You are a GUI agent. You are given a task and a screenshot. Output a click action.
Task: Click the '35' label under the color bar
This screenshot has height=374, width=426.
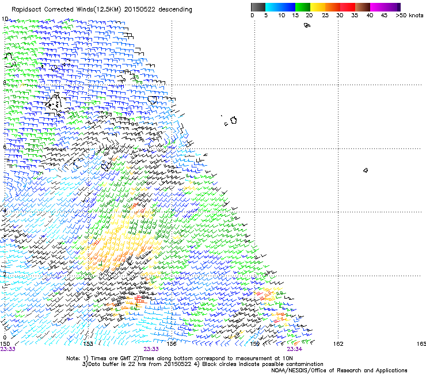pos(355,16)
